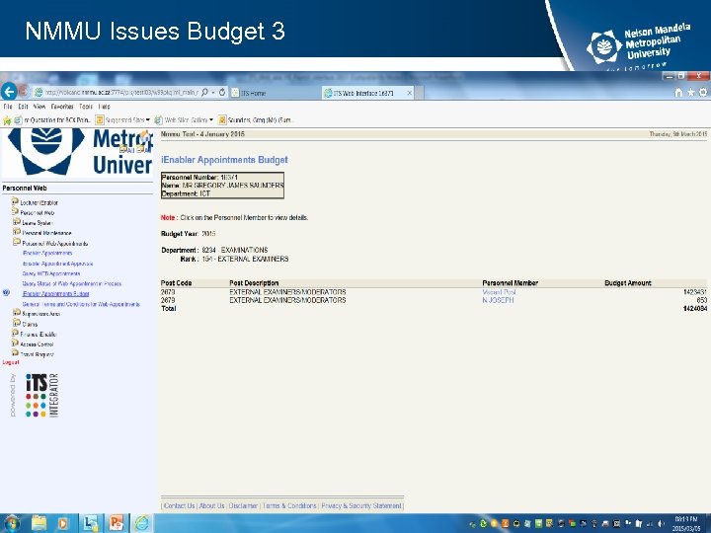
Task: Open the Tools menu
Action: (x=86, y=107)
